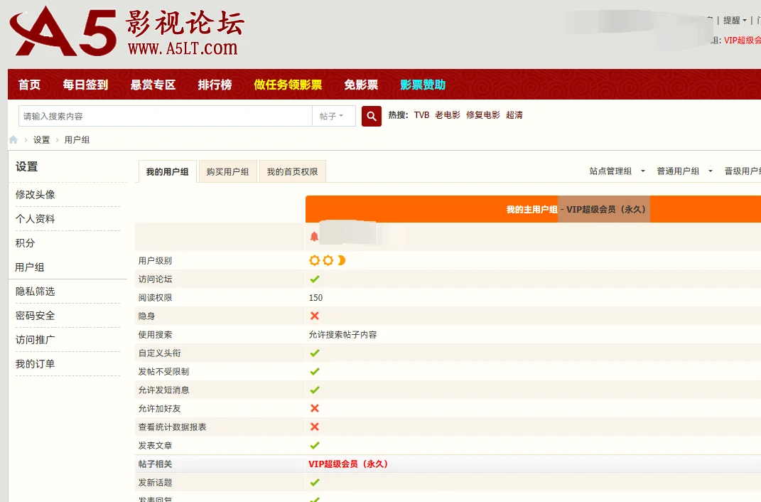
Task: Click the red bell icon by the username
Action: [314, 237]
